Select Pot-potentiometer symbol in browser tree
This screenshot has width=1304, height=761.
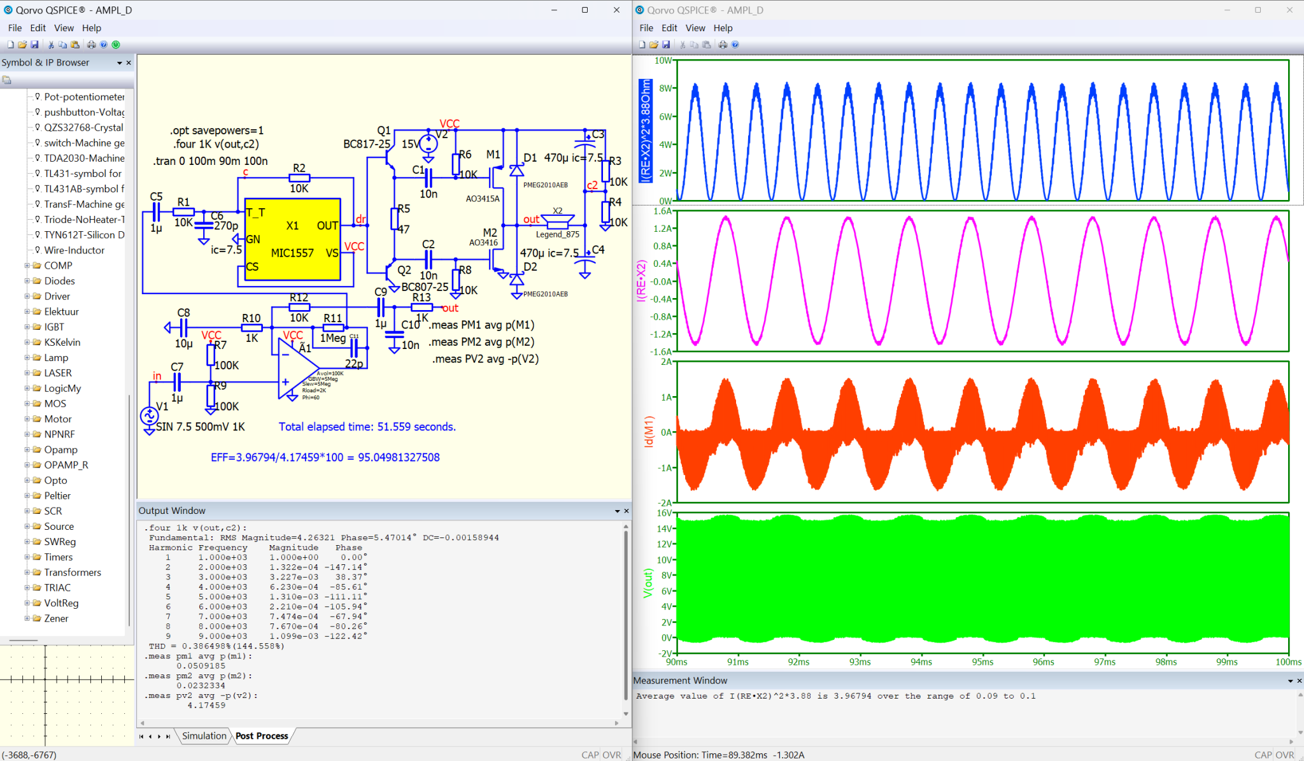pos(84,97)
